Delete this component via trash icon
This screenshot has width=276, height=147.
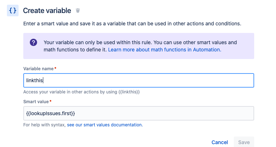coord(78,11)
